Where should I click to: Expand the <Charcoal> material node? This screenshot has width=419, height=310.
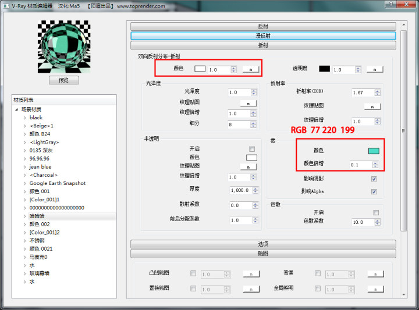[25, 176]
